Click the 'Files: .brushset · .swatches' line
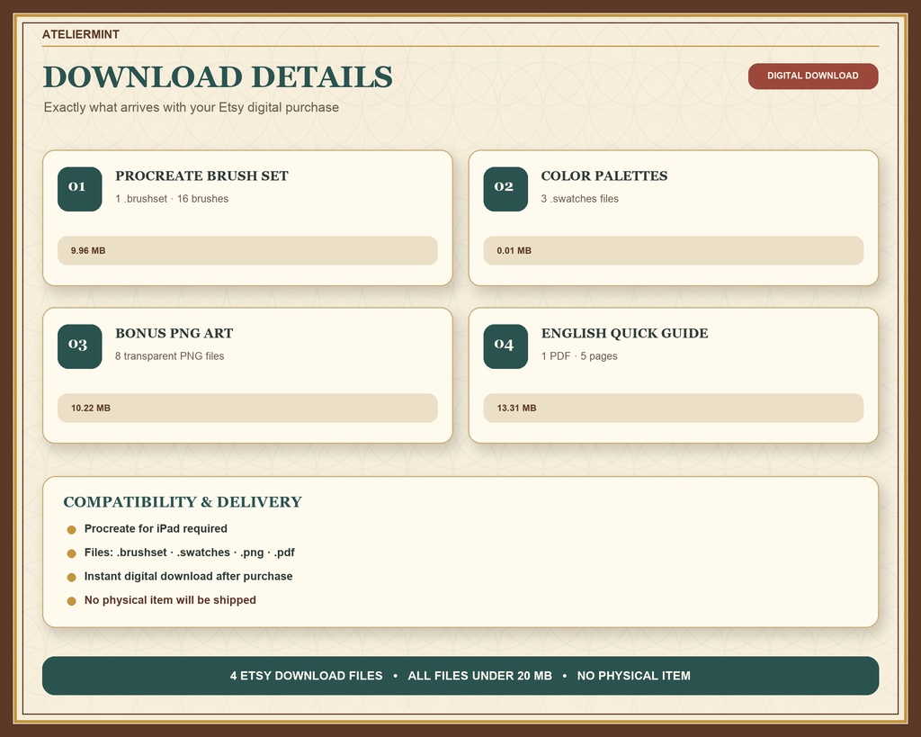 189,553
